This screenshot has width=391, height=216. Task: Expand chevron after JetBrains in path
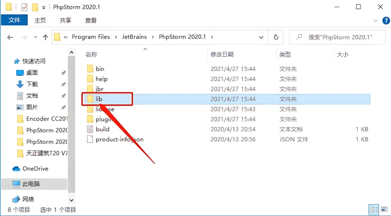tap(153, 37)
